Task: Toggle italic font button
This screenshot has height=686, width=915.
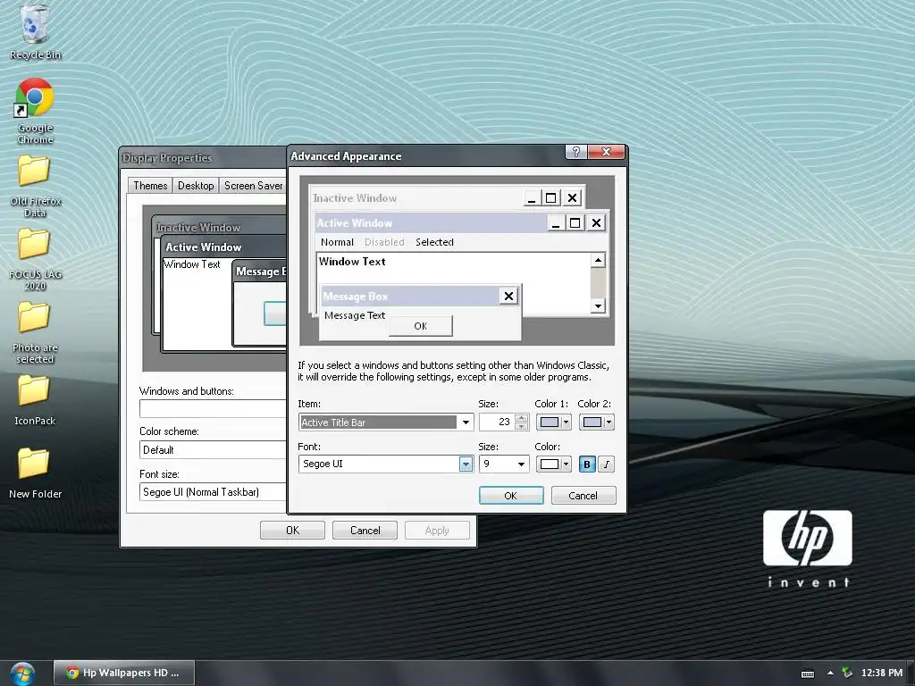Action: click(607, 464)
